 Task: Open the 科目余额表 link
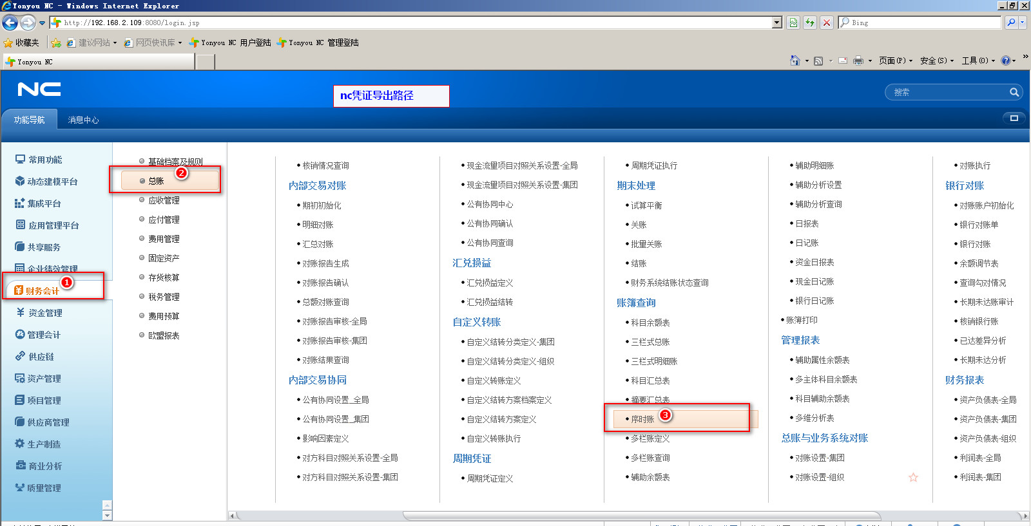click(650, 323)
